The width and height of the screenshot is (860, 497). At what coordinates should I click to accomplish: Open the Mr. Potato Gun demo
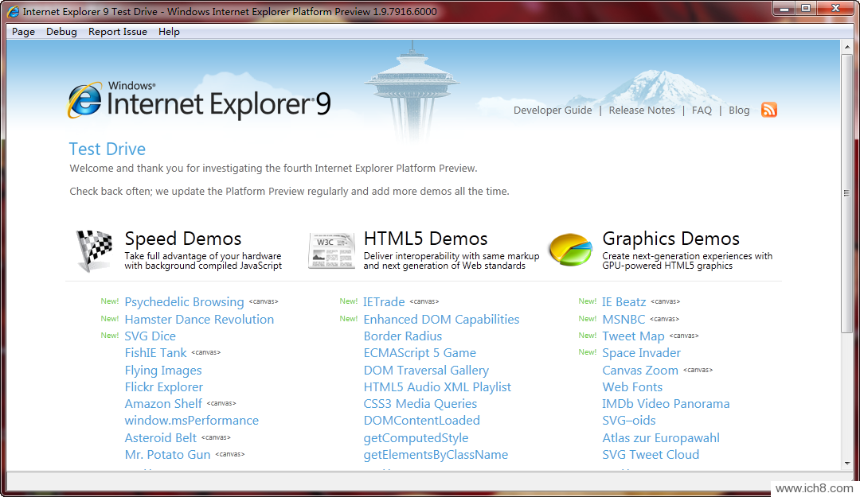tap(167, 455)
